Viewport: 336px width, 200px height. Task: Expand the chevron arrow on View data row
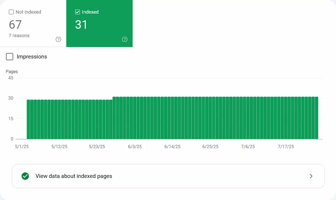[311, 176]
